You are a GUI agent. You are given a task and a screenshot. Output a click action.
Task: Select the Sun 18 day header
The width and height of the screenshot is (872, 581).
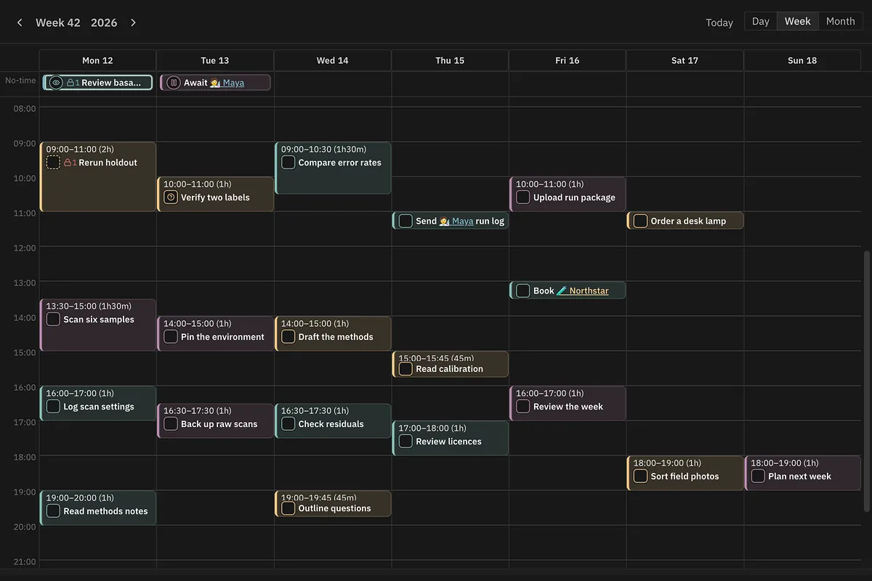click(x=802, y=61)
